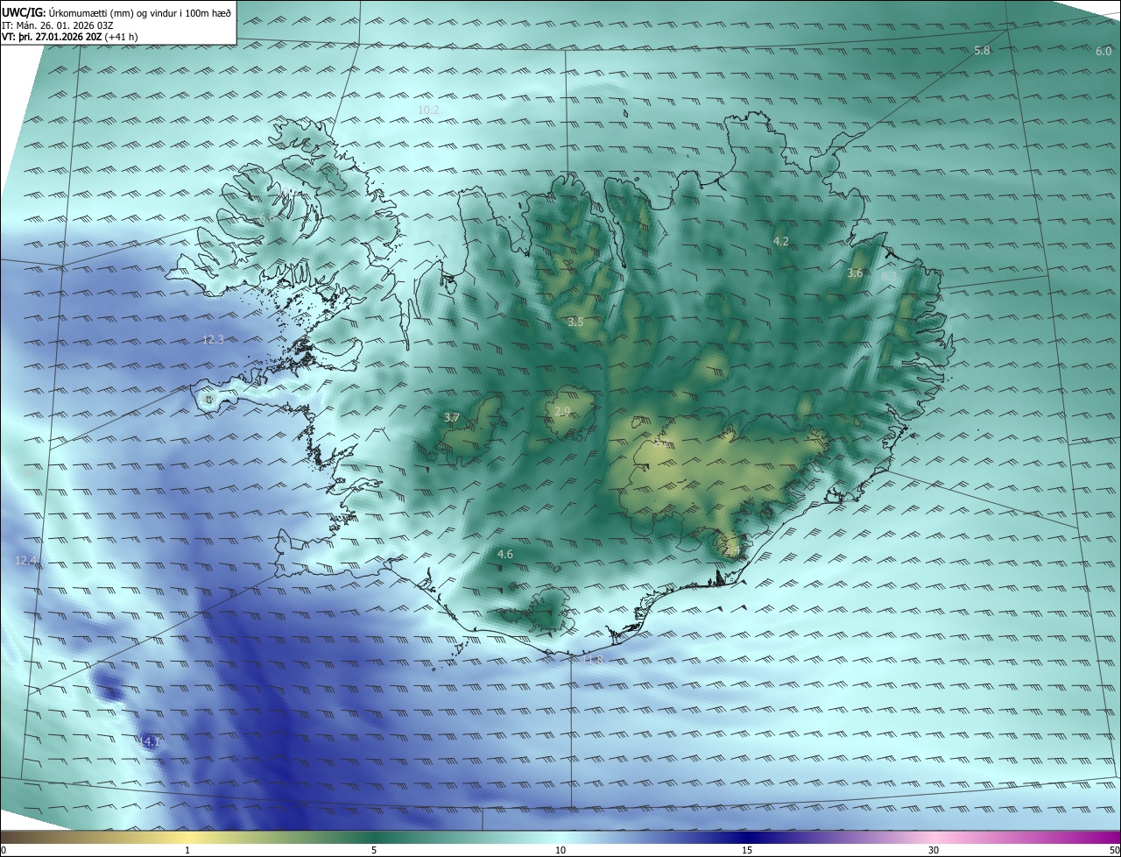Click the '50' tick of the colour scale
This screenshot has height=857, width=1121.
pyautogui.click(x=1114, y=850)
